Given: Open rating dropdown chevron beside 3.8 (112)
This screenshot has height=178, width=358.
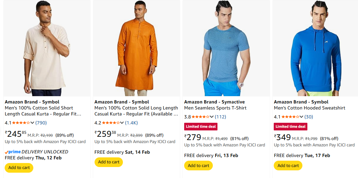Looking at the screenshot, I should pyautogui.click(x=212, y=117).
